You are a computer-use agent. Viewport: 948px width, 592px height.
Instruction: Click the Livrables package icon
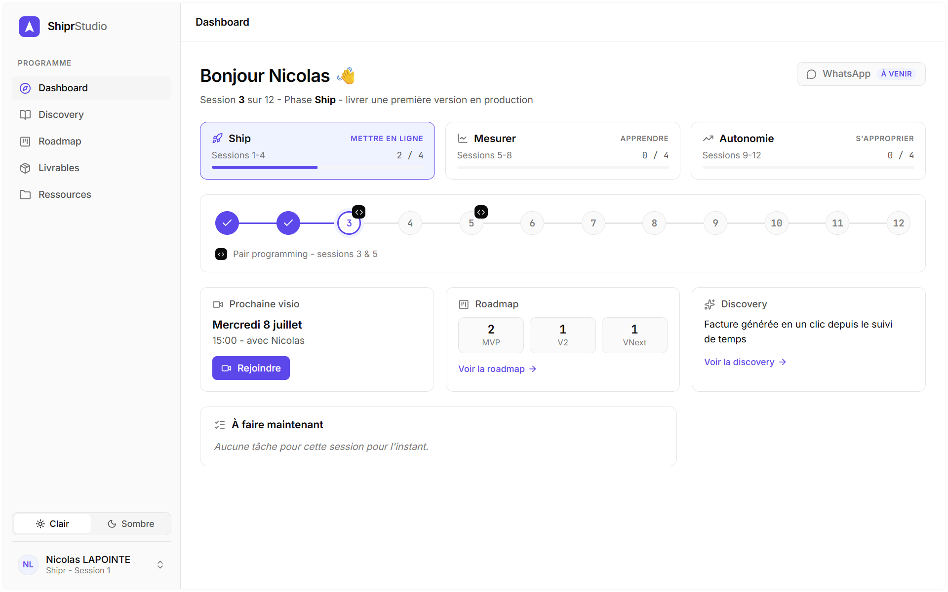25,168
